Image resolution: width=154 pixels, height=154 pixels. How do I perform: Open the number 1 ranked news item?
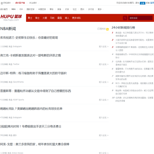pyautogui.click(x=134, y=34)
